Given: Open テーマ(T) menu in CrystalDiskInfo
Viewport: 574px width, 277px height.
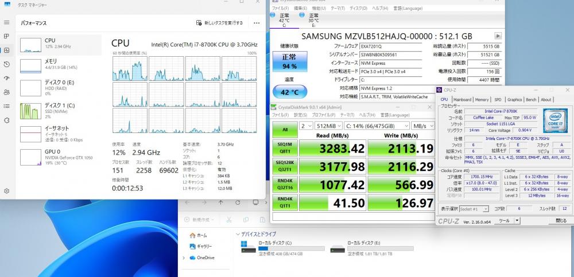Looking at the screenshot, I should click(x=338, y=8).
